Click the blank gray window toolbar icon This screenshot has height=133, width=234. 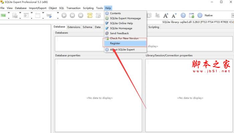(37, 15)
